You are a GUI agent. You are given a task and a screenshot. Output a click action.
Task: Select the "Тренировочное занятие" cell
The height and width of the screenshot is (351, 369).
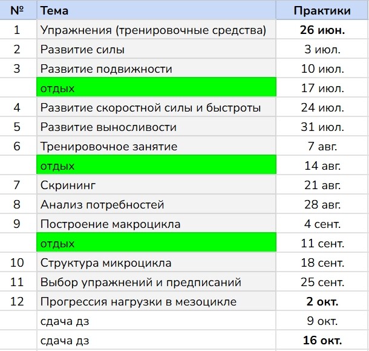coord(156,147)
